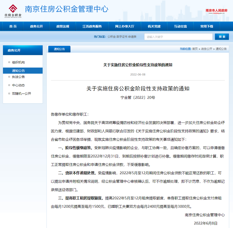This screenshot has width=233, height=228.
Task: Click the 公积金 hot tag link
Action: tap(111, 37)
